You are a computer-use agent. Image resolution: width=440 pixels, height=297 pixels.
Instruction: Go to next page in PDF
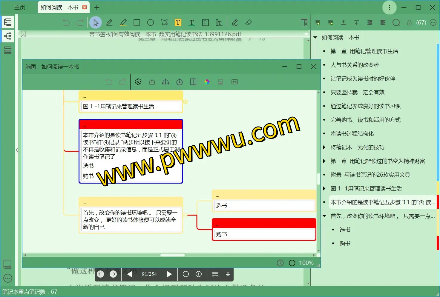click(169, 274)
